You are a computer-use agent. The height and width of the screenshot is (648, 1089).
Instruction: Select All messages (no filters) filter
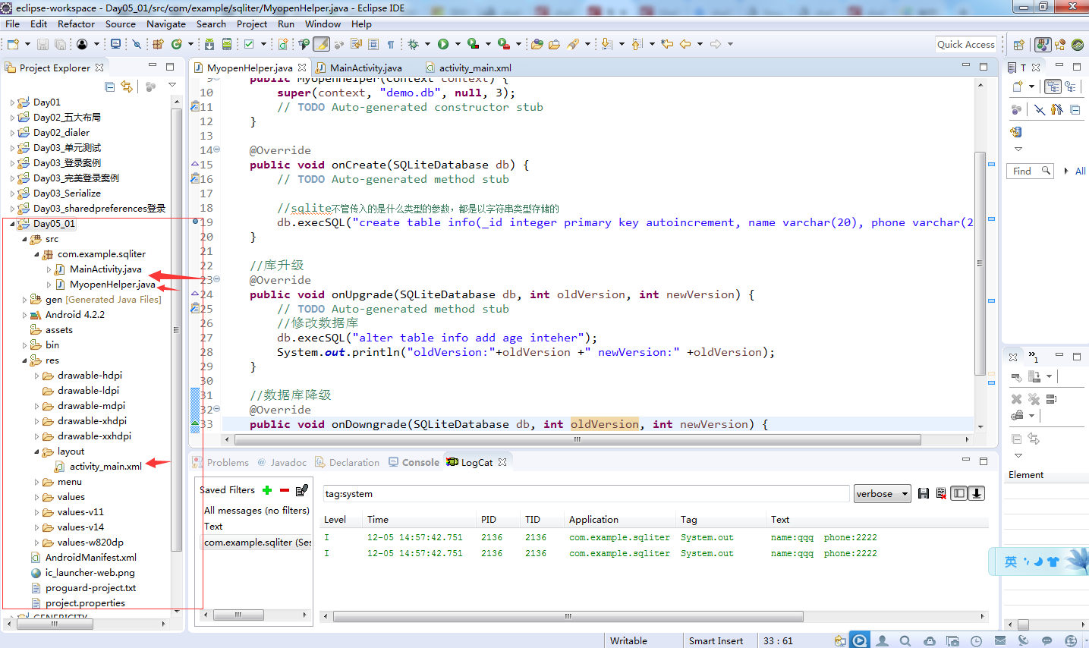click(256, 511)
